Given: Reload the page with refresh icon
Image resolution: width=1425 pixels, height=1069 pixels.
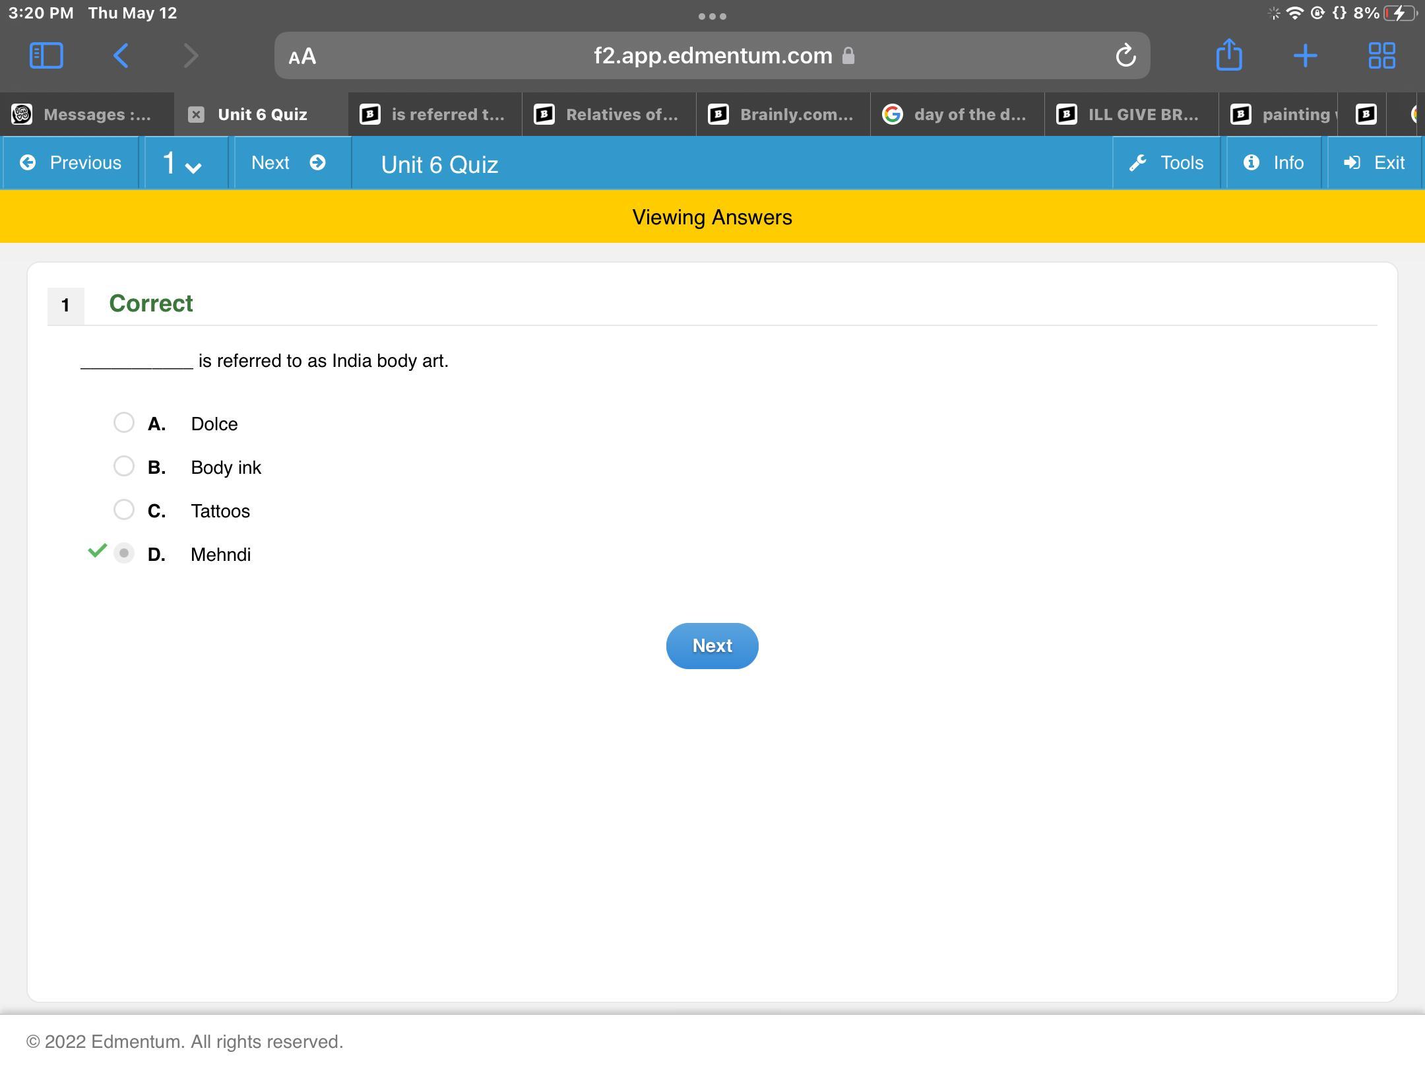Looking at the screenshot, I should coord(1125,55).
